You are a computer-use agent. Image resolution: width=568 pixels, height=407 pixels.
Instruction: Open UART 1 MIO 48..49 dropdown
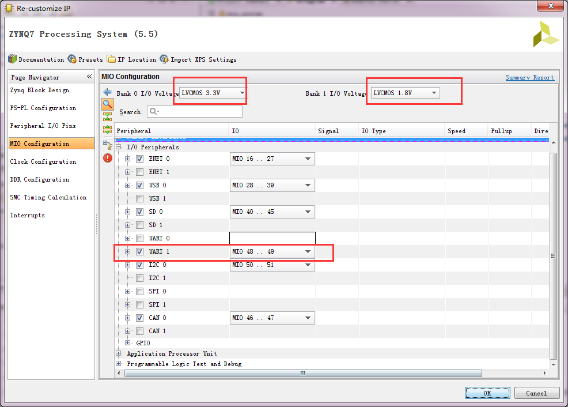tap(272, 251)
